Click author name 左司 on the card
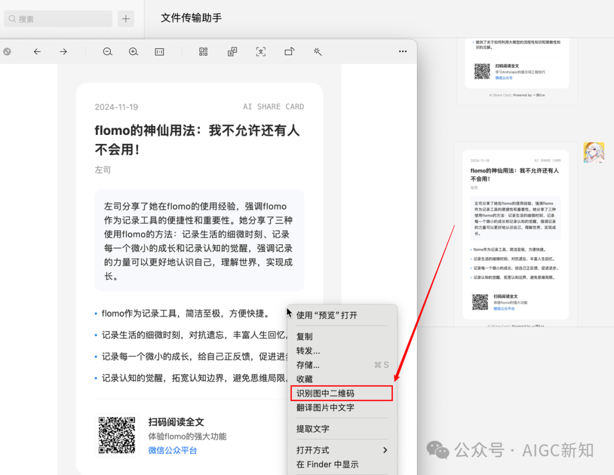The width and height of the screenshot is (614, 475). pos(102,170)
